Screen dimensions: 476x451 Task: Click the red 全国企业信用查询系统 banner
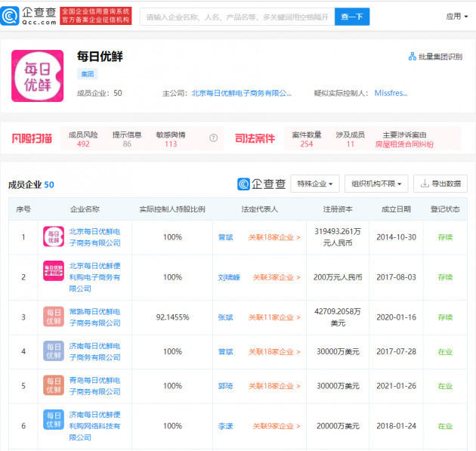click(96, 16)
